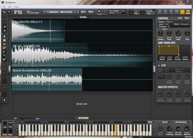Viewport: 193px width, 138px height.
Task: Toggle the Reverb effect power button
Action: 184,91
